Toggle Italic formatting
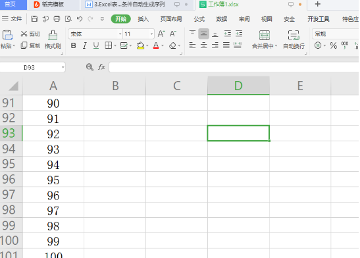 85,45
